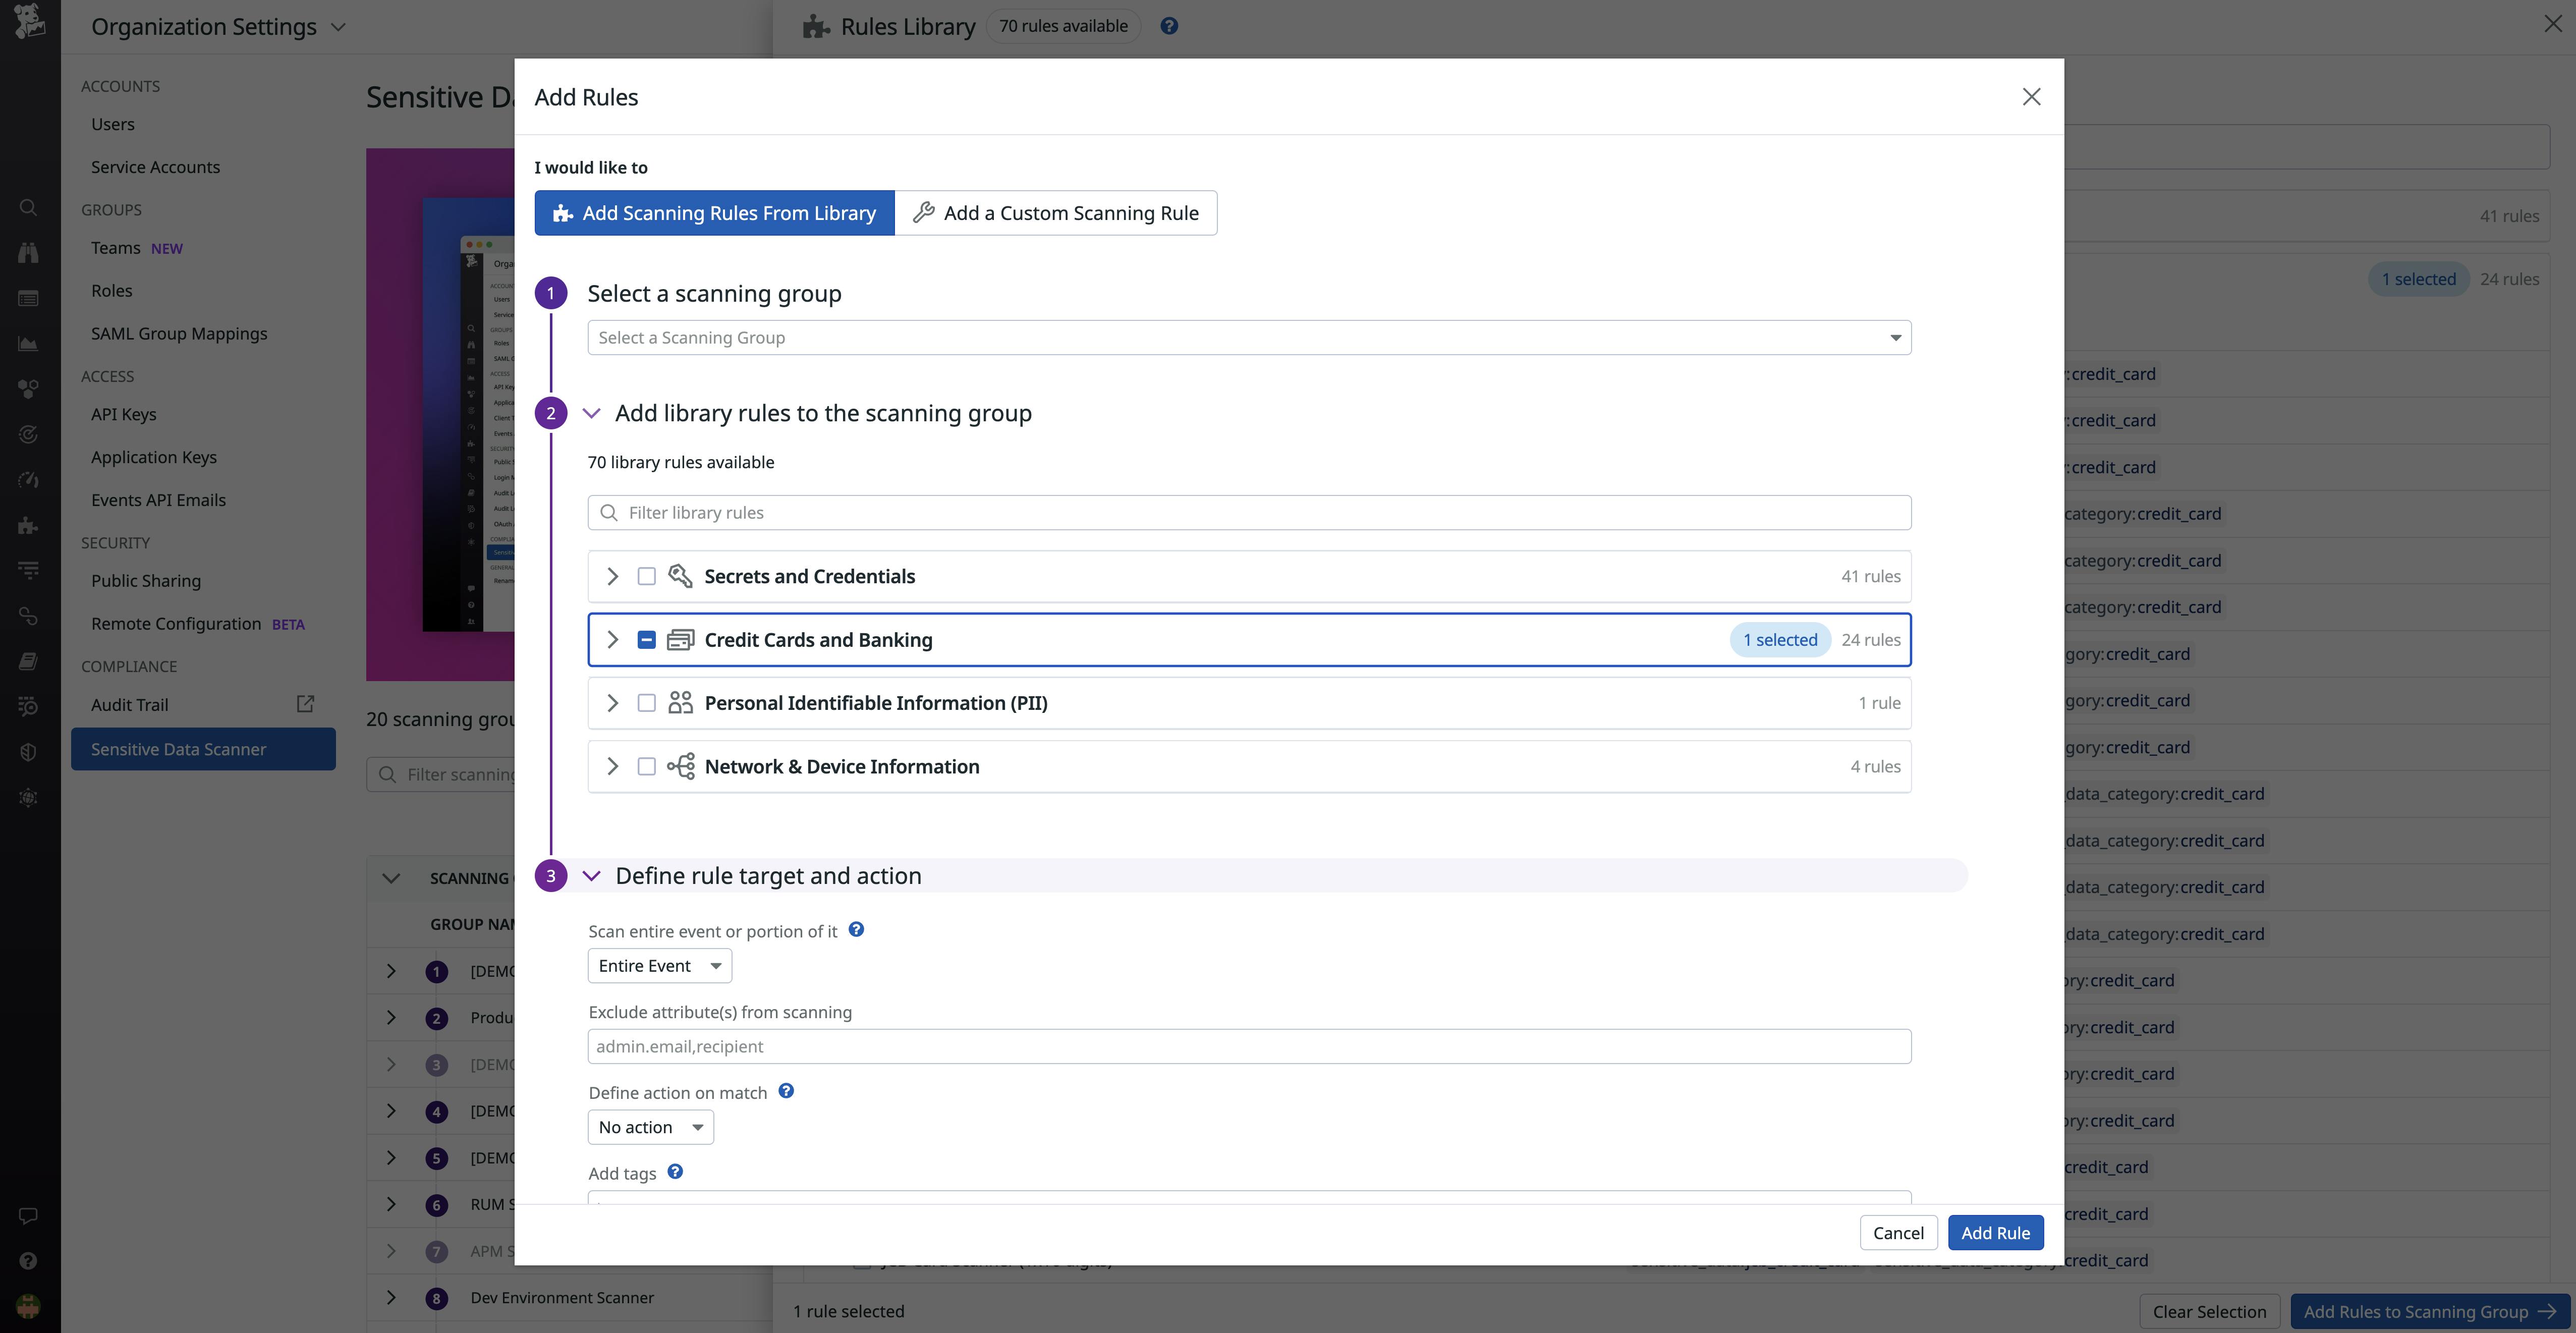Click the Add Rule button

(1995, 1233)
